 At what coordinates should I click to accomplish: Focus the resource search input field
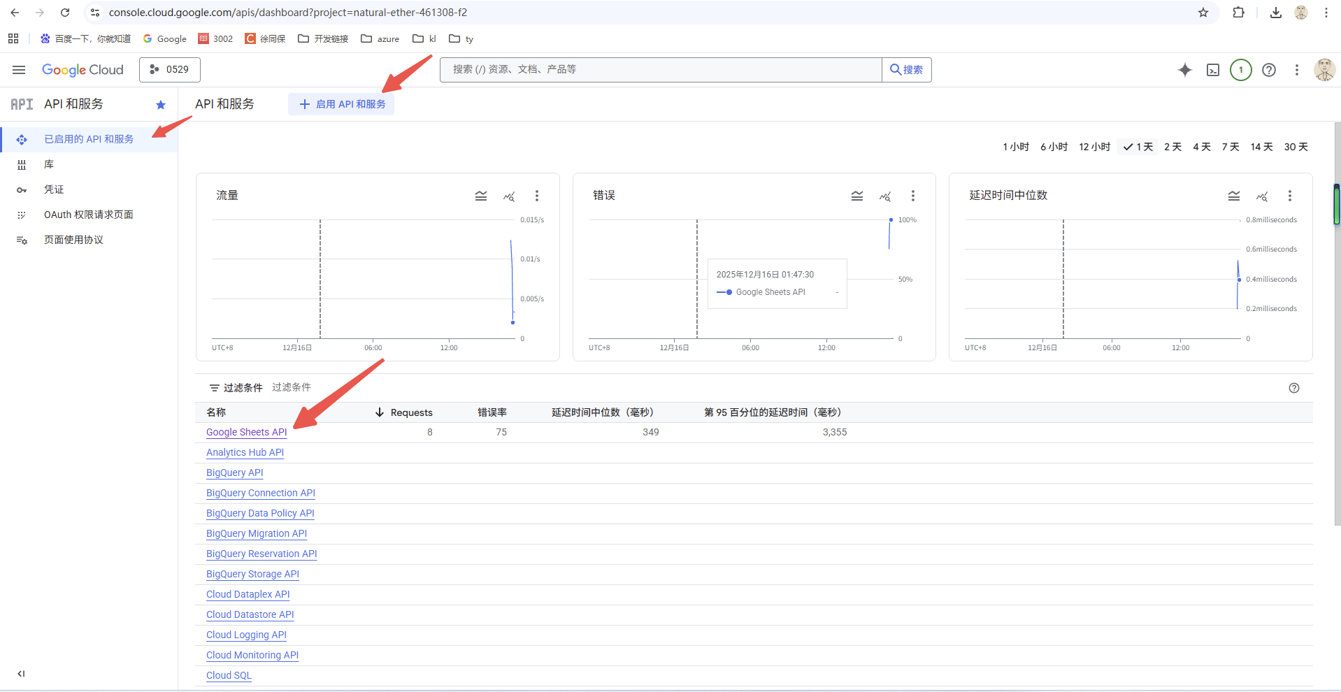pos(661,70)
